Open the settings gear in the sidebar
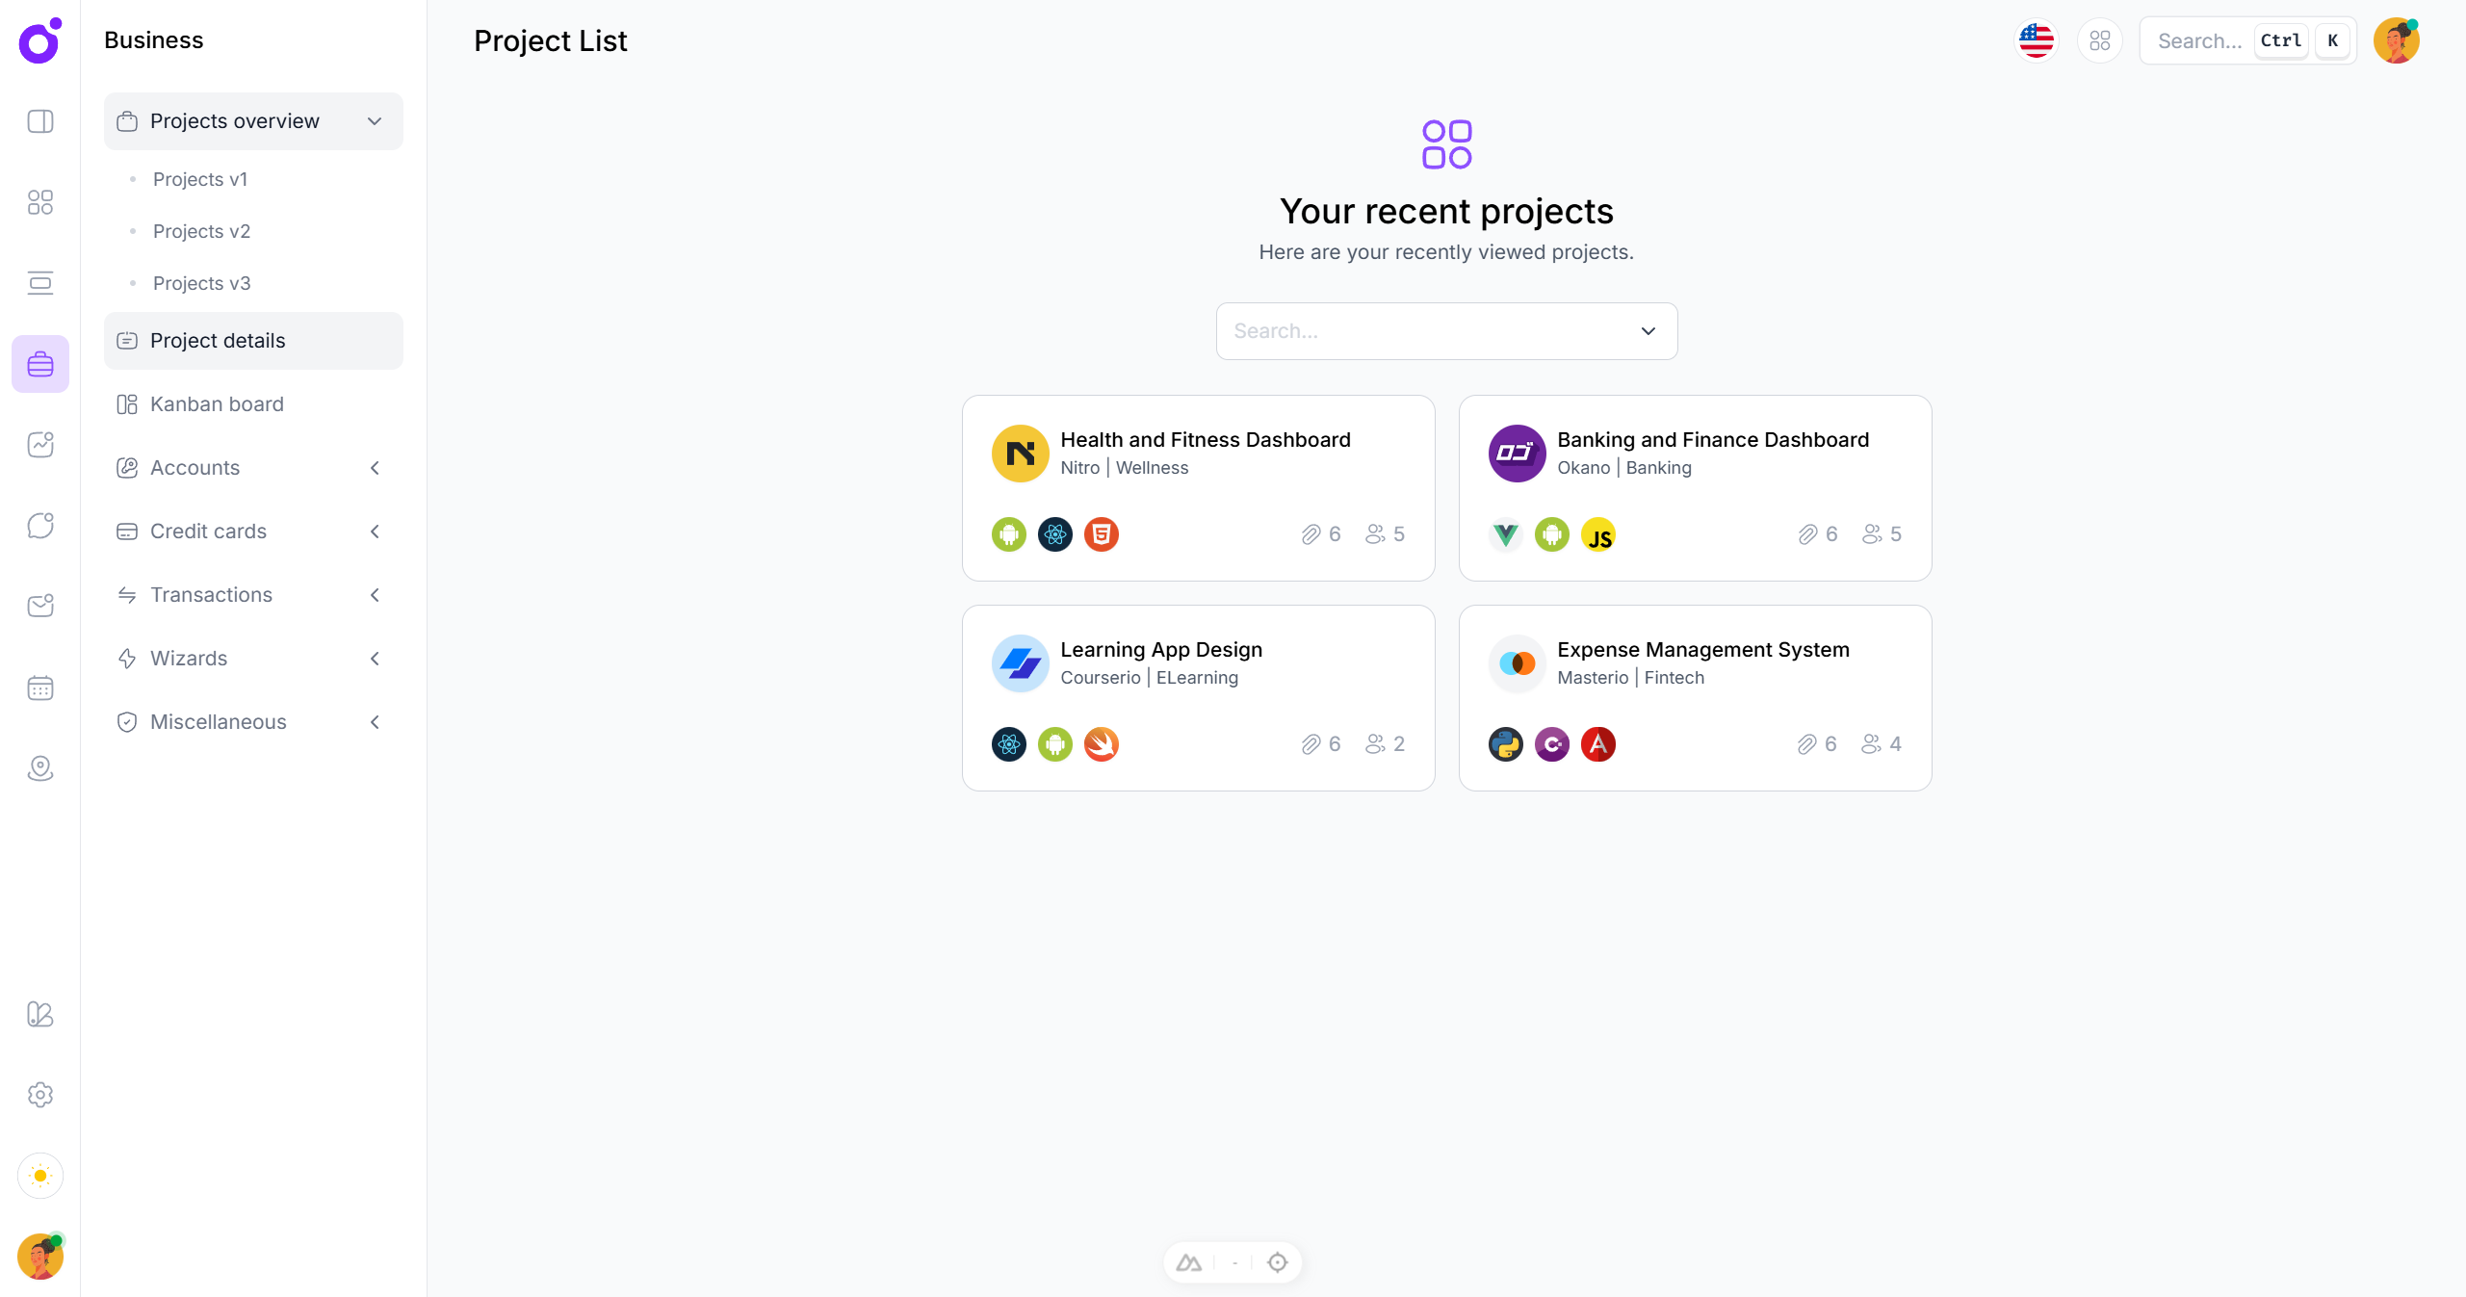This screenshot has height=1297, width=2466. tap(39, 1094)
